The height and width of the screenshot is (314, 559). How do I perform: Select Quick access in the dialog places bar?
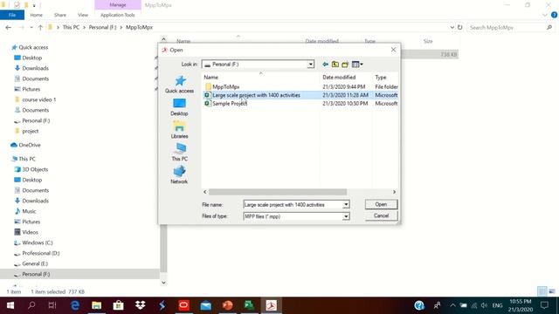(179, 85)
